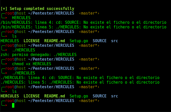Image resolution: width=171 pixels, height=112 pixels.
Task: Click 'root@host' on the last prompt
Action: 15,101
